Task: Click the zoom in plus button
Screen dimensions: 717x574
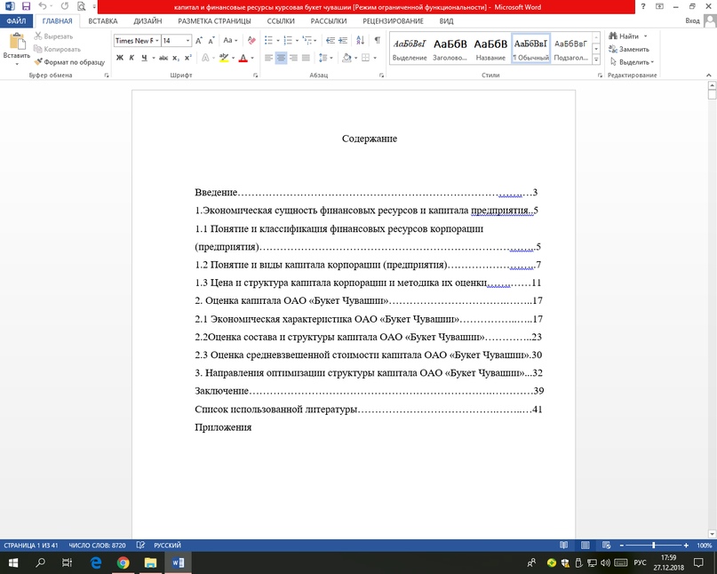Action: click(686, 546)
